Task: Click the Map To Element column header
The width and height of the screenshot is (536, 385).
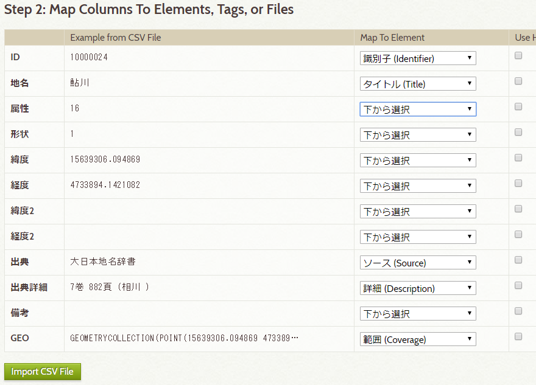Action: 392,38
